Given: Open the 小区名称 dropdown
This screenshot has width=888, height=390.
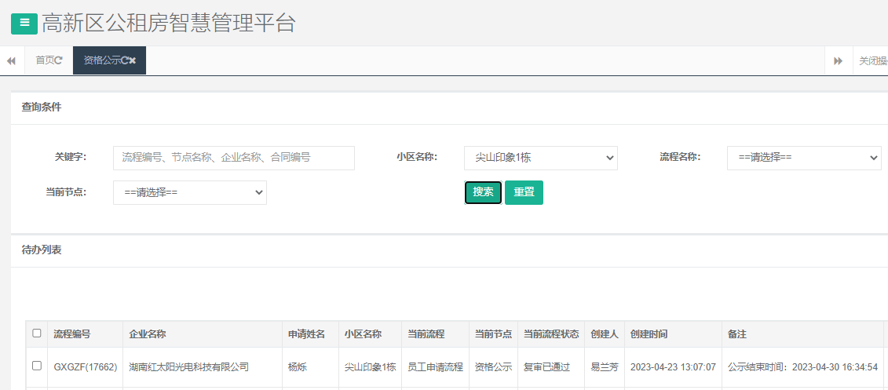Looking at the screenshot, I should tap(541, 158).
